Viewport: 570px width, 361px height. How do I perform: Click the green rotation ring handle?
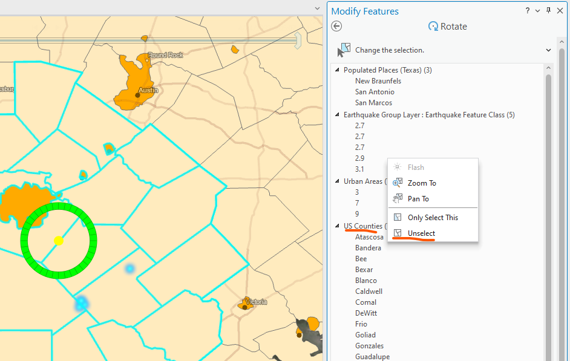click(59, 206)
